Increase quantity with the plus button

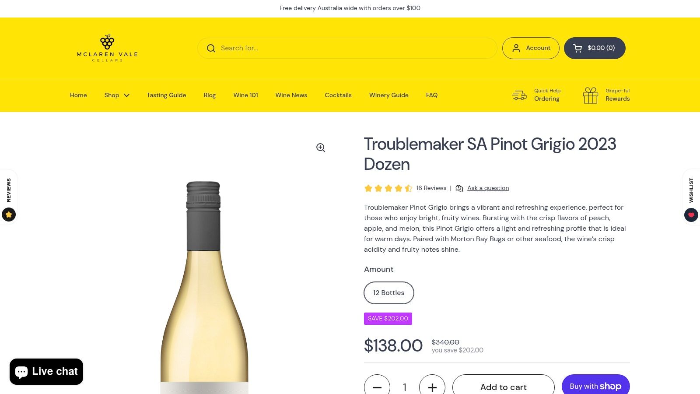[432, 387]
